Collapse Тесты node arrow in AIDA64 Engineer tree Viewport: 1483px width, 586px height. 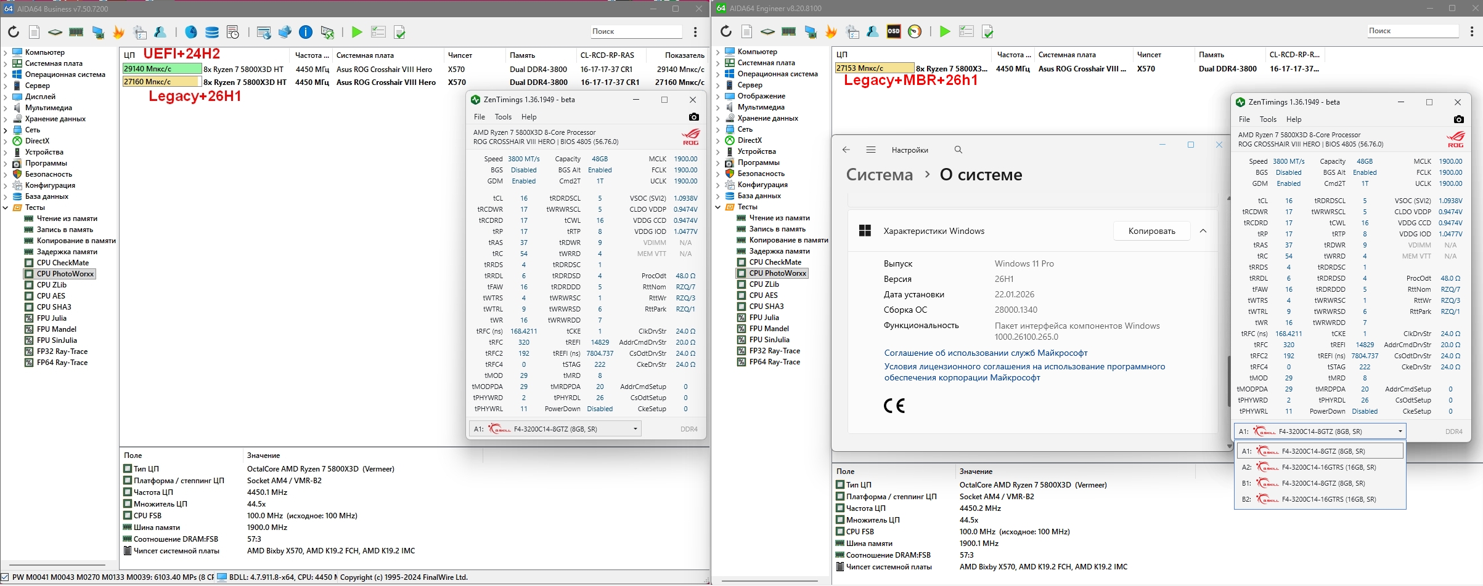coord(718,207)
